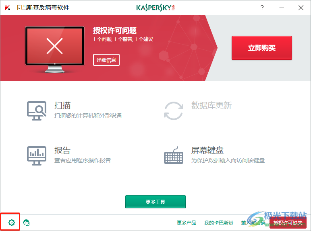Minimize the Kaspersky window

(282, 8)
